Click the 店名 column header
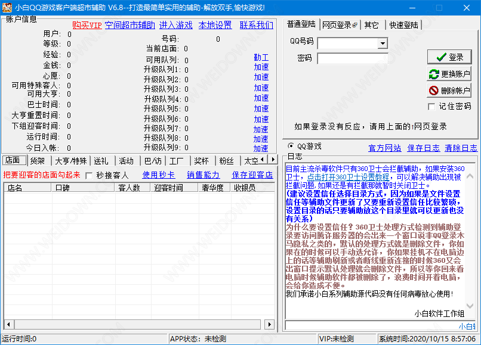Viewport: 481px width, 345px height. point(27,188)
